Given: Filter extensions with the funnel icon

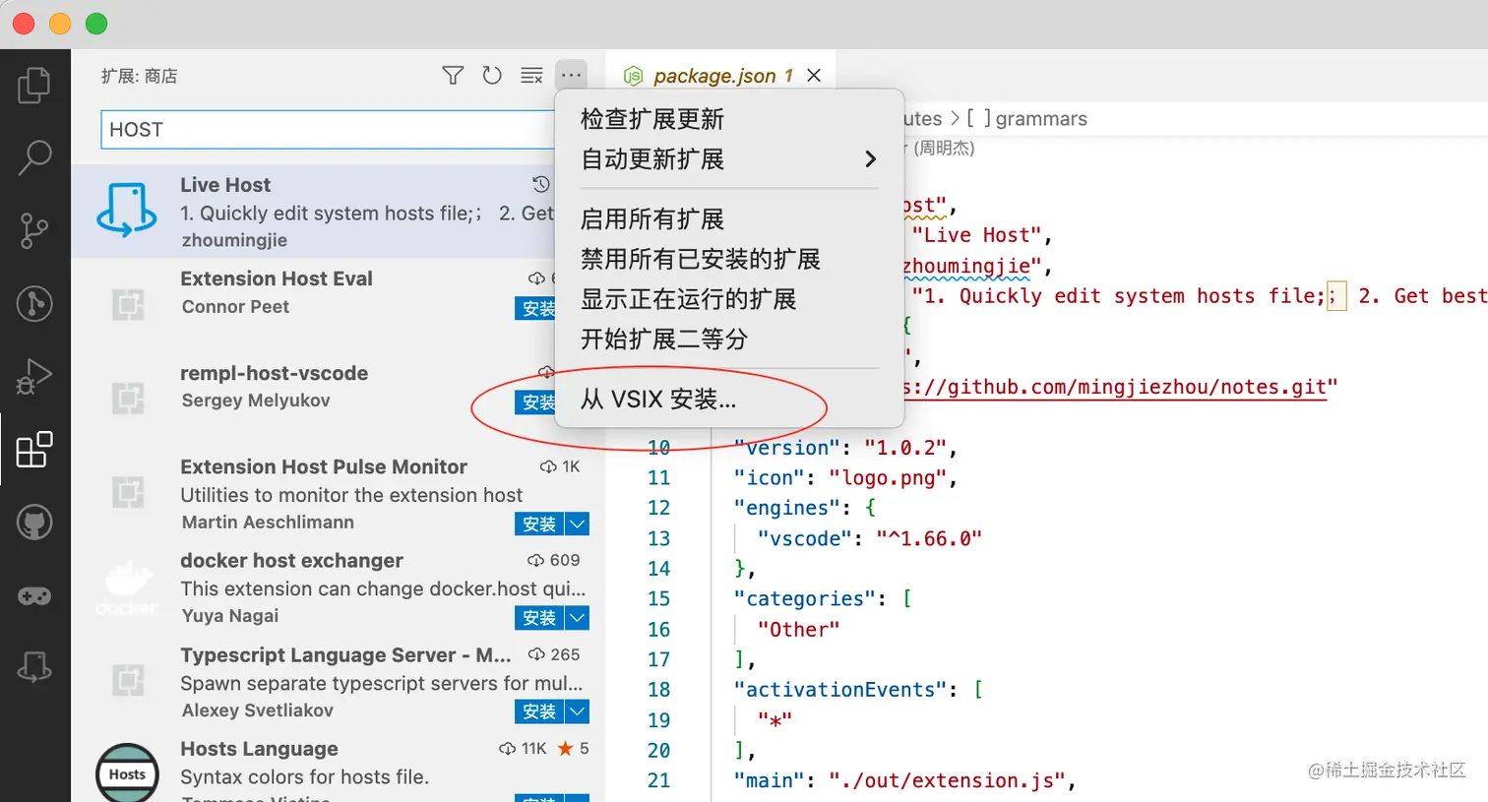Looking at the screenshot, I should [453, 76].
